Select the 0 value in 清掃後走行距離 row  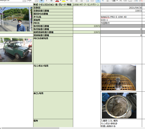[121, 35]
